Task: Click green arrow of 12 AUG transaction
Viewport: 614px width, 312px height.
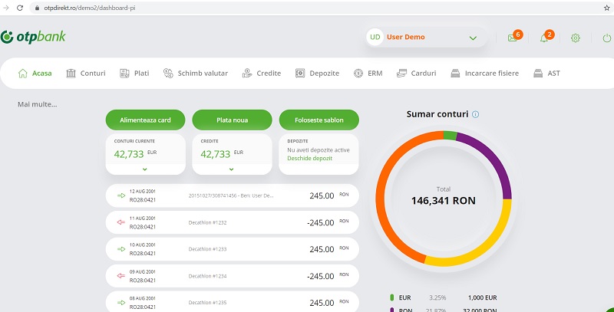Action: 121,195
